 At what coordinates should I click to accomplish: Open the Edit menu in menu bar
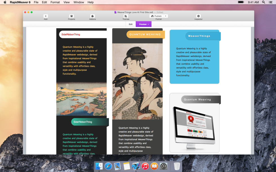pos(44,2)
